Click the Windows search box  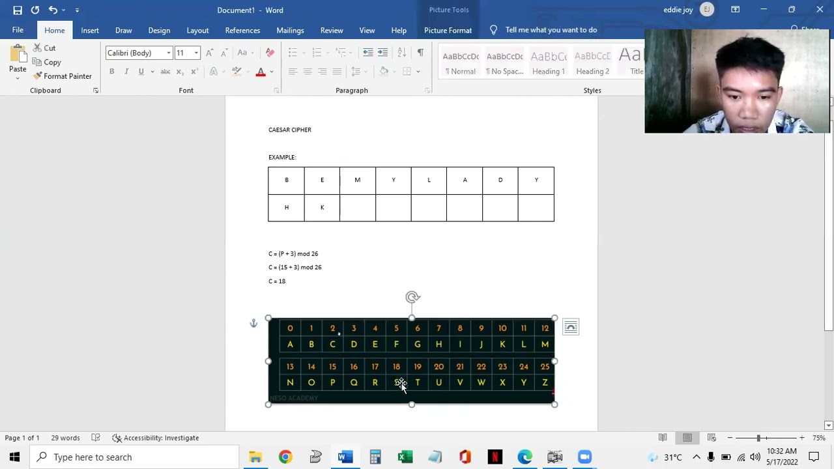tap(135, 457)
